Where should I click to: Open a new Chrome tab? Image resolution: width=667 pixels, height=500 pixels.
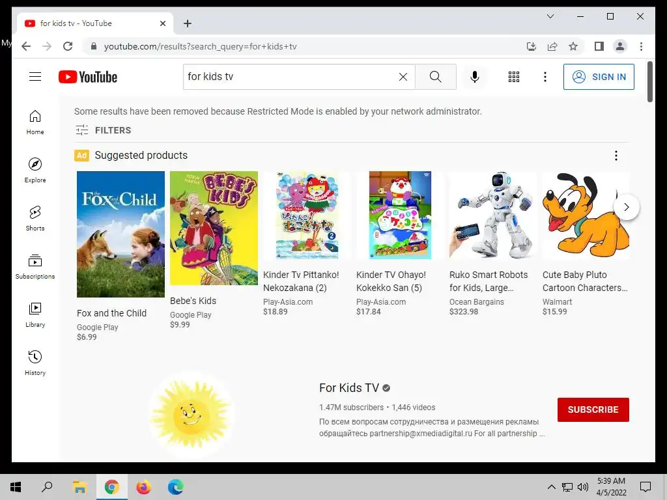(188, 23)
